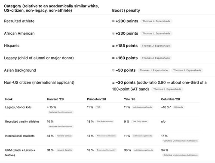Viewport: 215px width, 163px height.
Task: Open Thomas J. Espenshade citation beside Recruited athlete
Action: [x=157, y=21]
